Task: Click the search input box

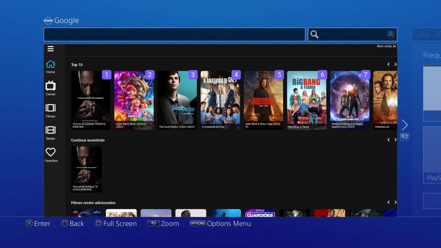Action: point(352,34)
